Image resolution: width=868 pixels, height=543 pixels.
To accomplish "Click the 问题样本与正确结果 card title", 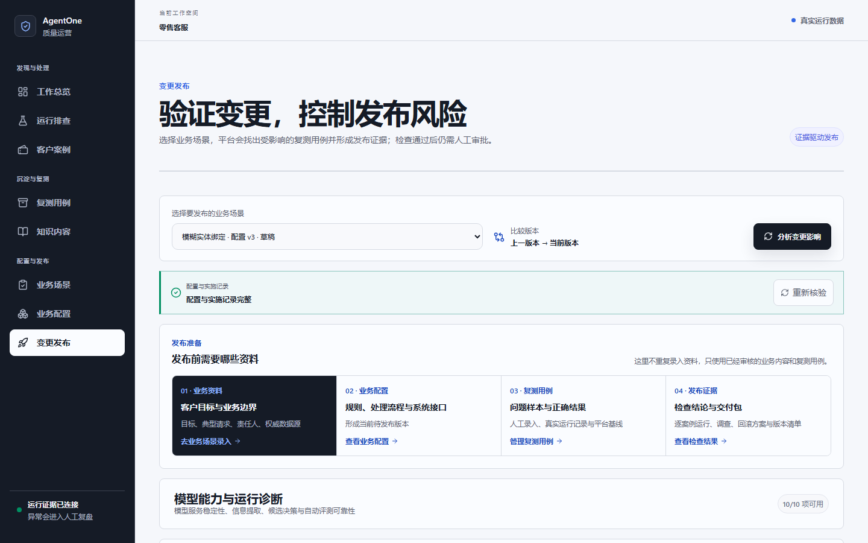I will (x=548, y=407).
